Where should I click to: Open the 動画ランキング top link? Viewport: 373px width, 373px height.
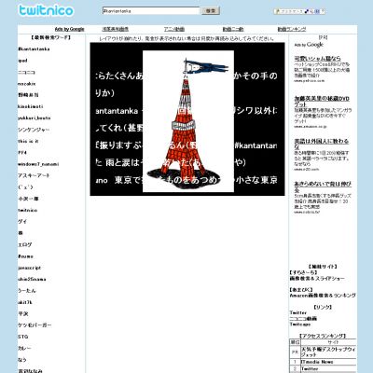pos(292,29)
